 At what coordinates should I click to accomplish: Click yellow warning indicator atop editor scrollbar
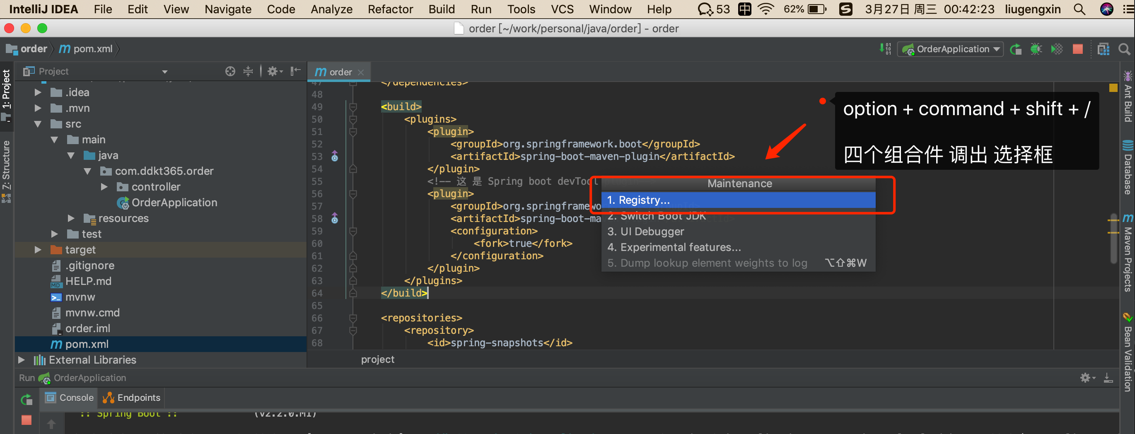click(1113, 88)
